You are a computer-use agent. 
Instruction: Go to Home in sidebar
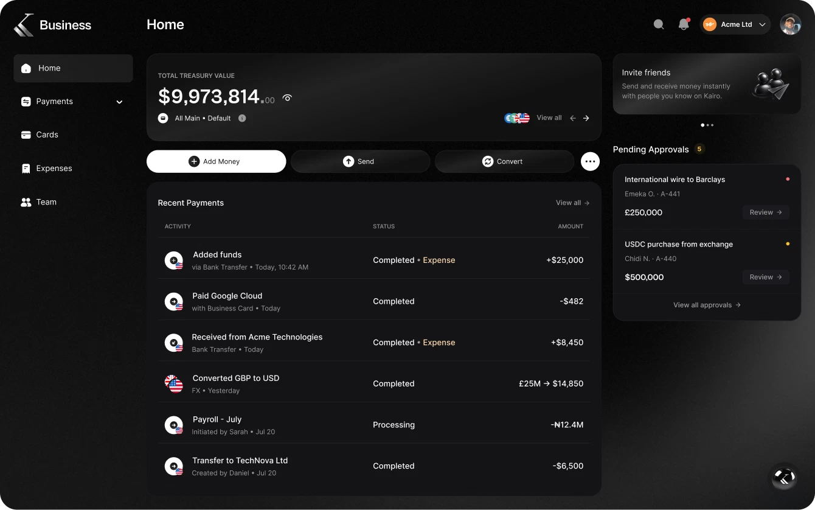[73, 68]
